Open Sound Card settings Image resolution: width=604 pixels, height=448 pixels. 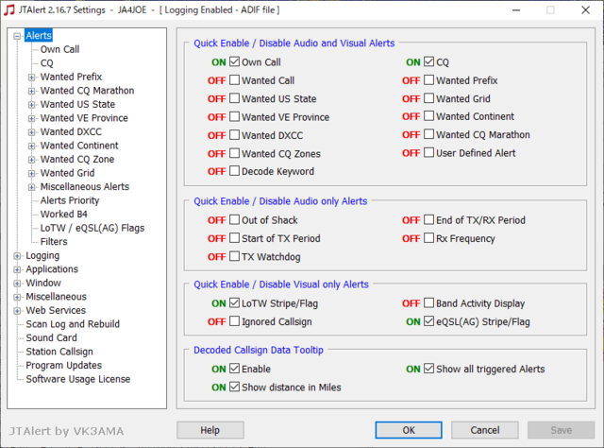pyautogui.click(x=51, y=337)
